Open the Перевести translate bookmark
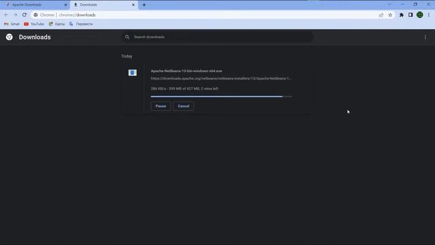435x245 pixels. tap(81, 24)
